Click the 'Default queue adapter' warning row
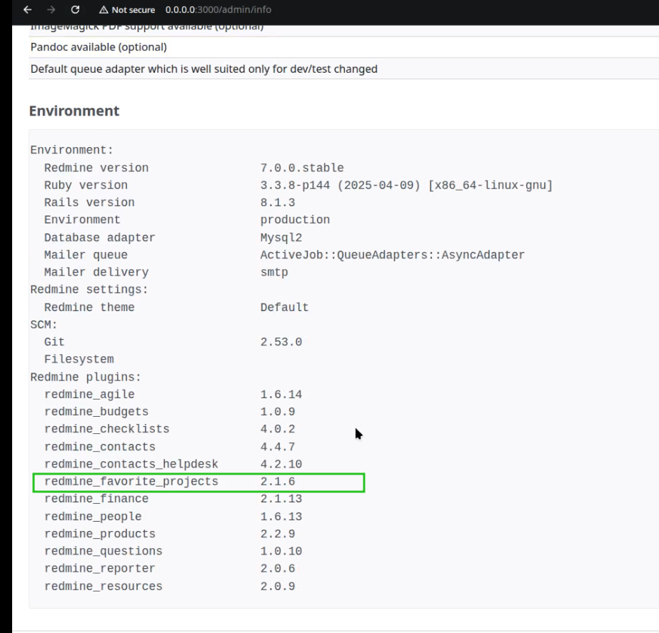This screenshot has width=659, height=633. click(344, 69)
